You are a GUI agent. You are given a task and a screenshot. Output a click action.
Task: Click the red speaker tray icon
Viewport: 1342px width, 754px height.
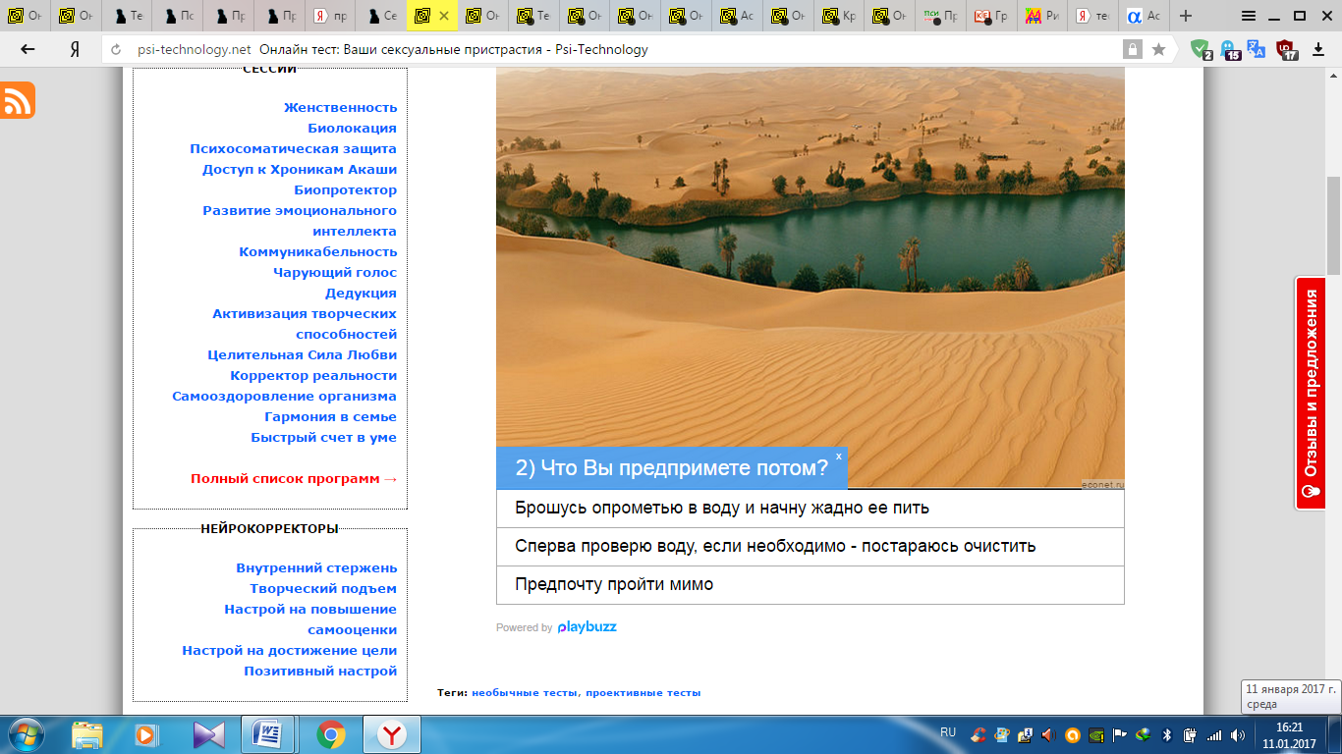1048,734
